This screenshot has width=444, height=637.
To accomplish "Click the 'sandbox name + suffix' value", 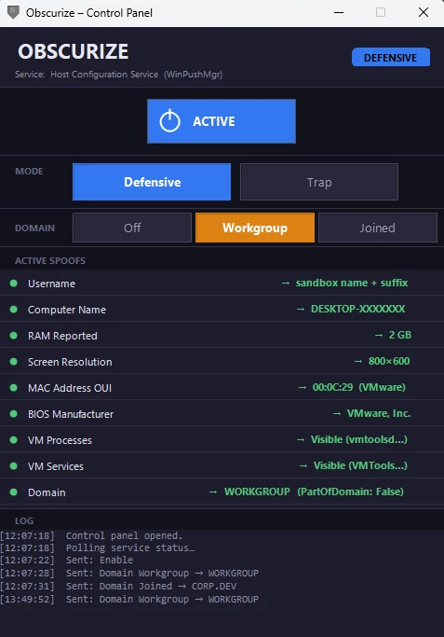I will click(x=352, y=283).
